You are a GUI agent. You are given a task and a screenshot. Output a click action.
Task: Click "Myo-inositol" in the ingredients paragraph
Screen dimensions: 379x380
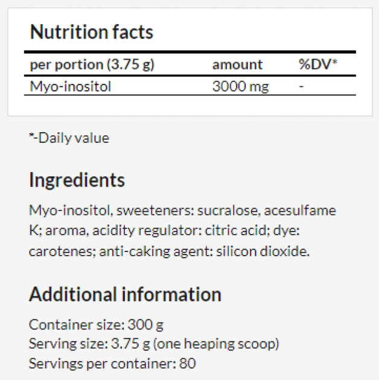tap(71, 211)
